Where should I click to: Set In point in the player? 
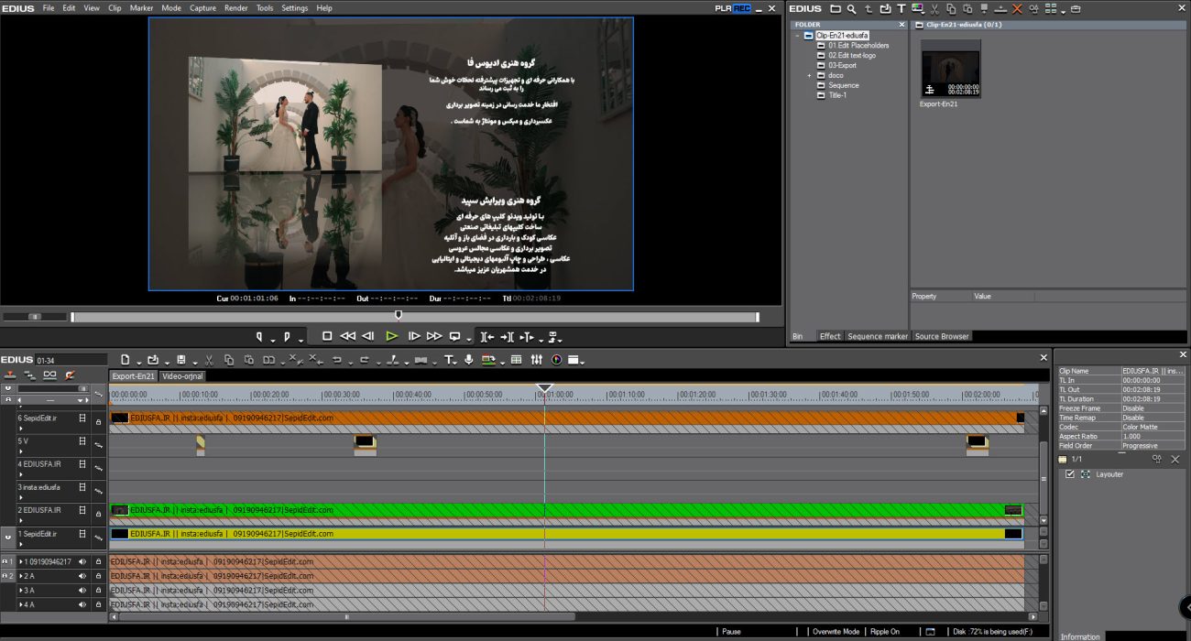pos(259,336)
